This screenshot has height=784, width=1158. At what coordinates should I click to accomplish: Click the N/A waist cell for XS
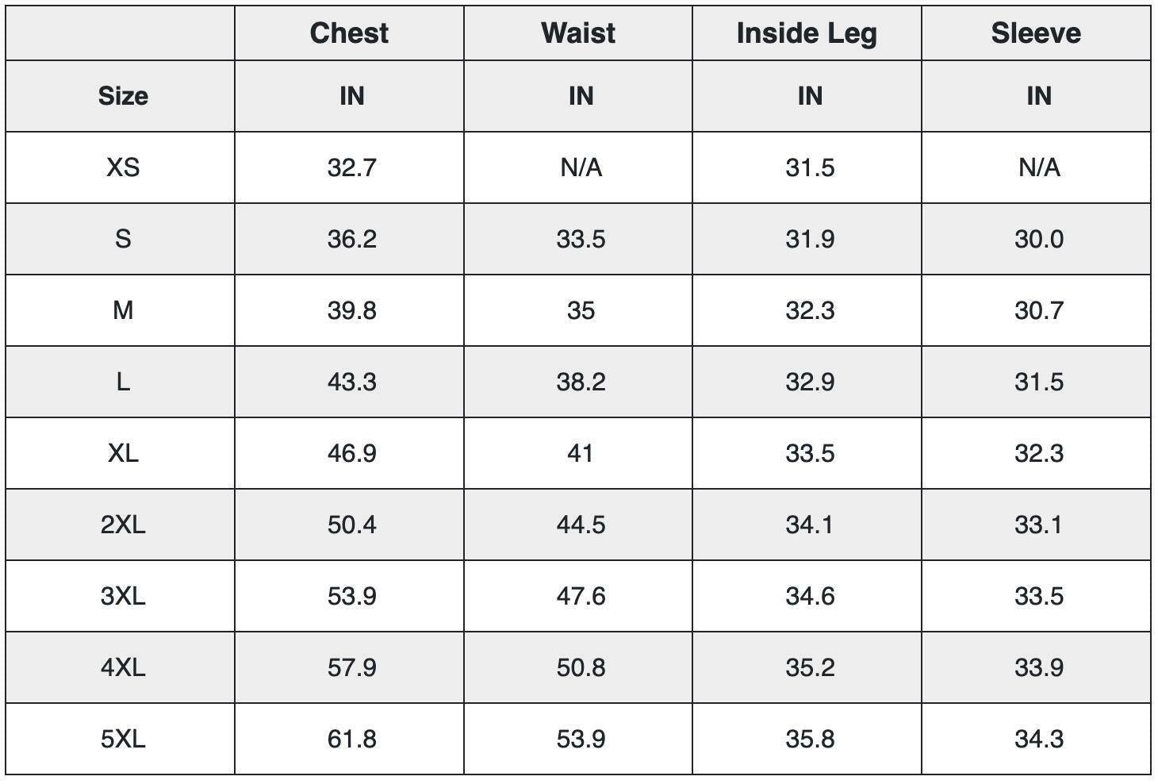pos(581,167)
